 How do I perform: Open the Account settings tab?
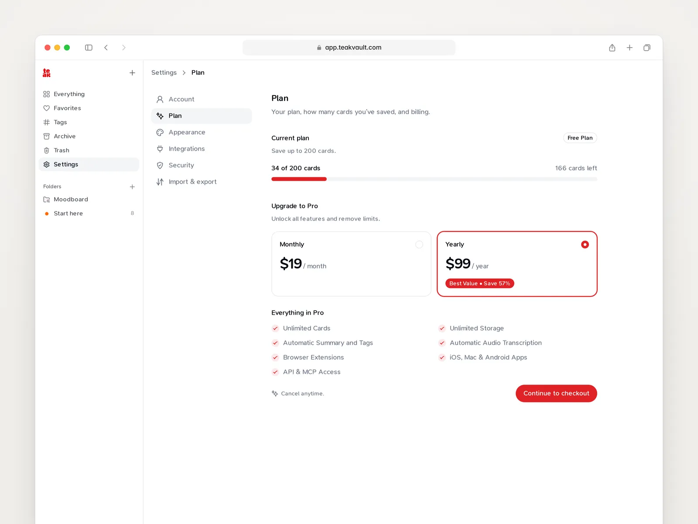[x=202, y=100]
